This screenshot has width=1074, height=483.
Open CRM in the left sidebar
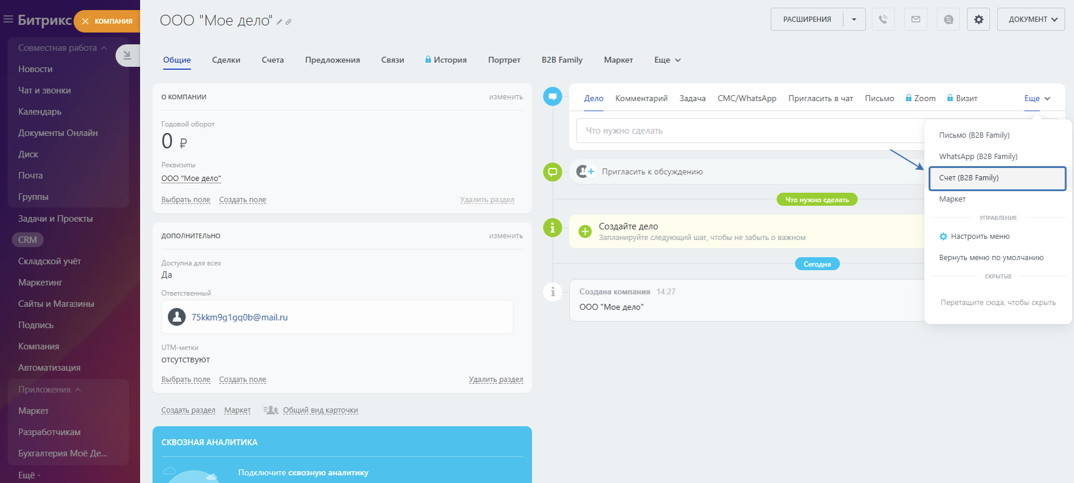click(x=28, y=240)
